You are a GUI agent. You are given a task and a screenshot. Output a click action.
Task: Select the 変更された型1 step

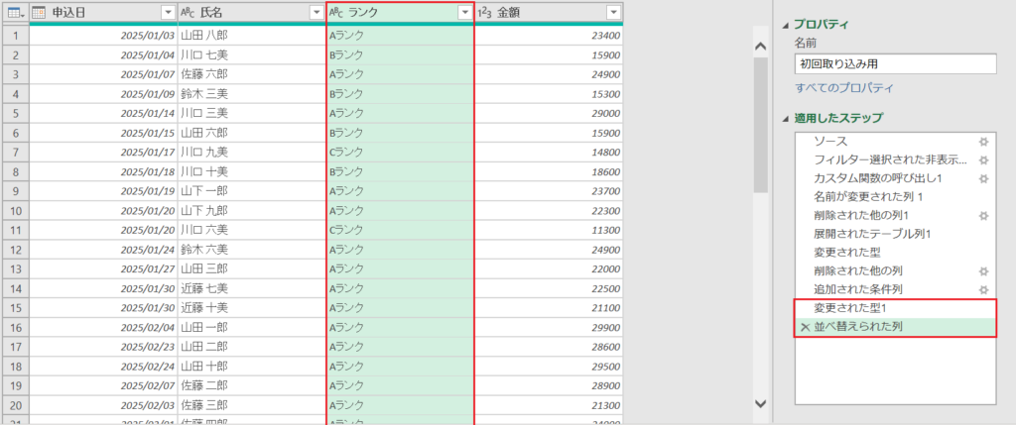pyautogui.click(x=895, y=308)
